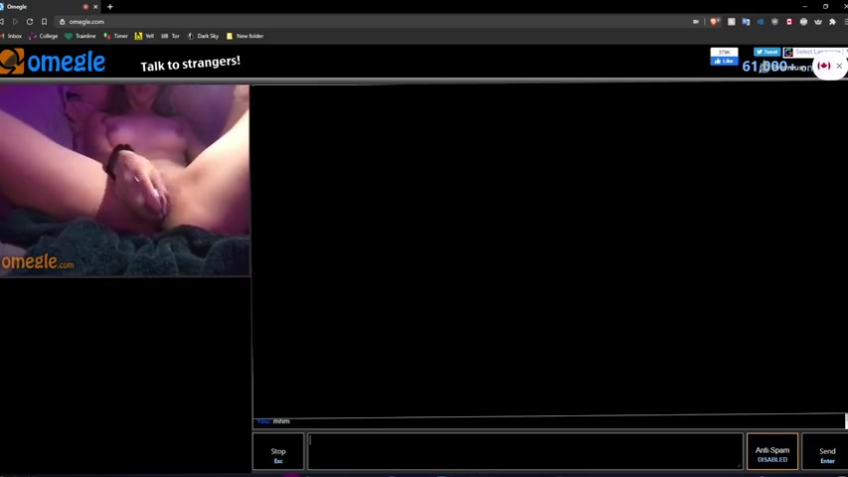Click the Stop Esc button
848x477 pixels.
tap(278, 451)
